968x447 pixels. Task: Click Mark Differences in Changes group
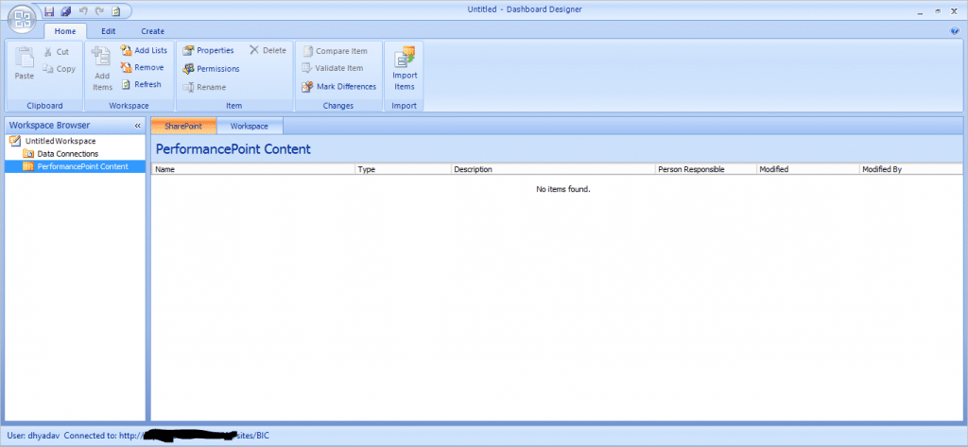[338, 86]
